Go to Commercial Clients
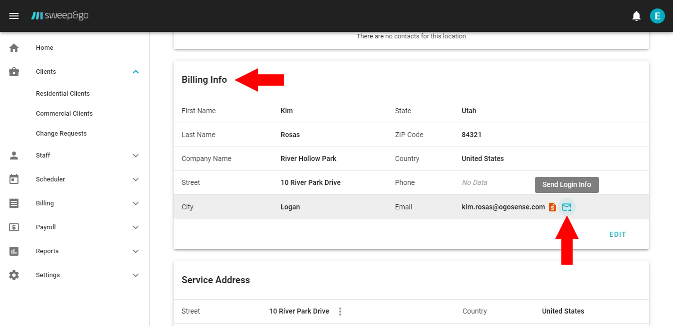Screen dimensions: 673x326 pyautogui.click(x=64, y=114)
